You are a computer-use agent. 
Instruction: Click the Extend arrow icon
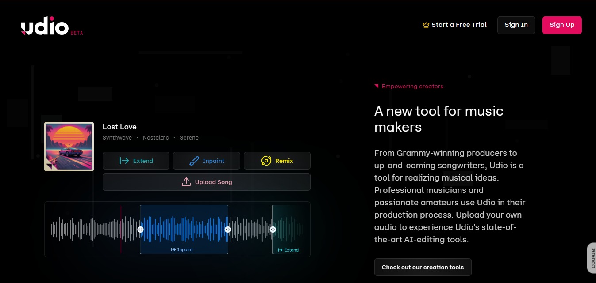pos(124,161)
